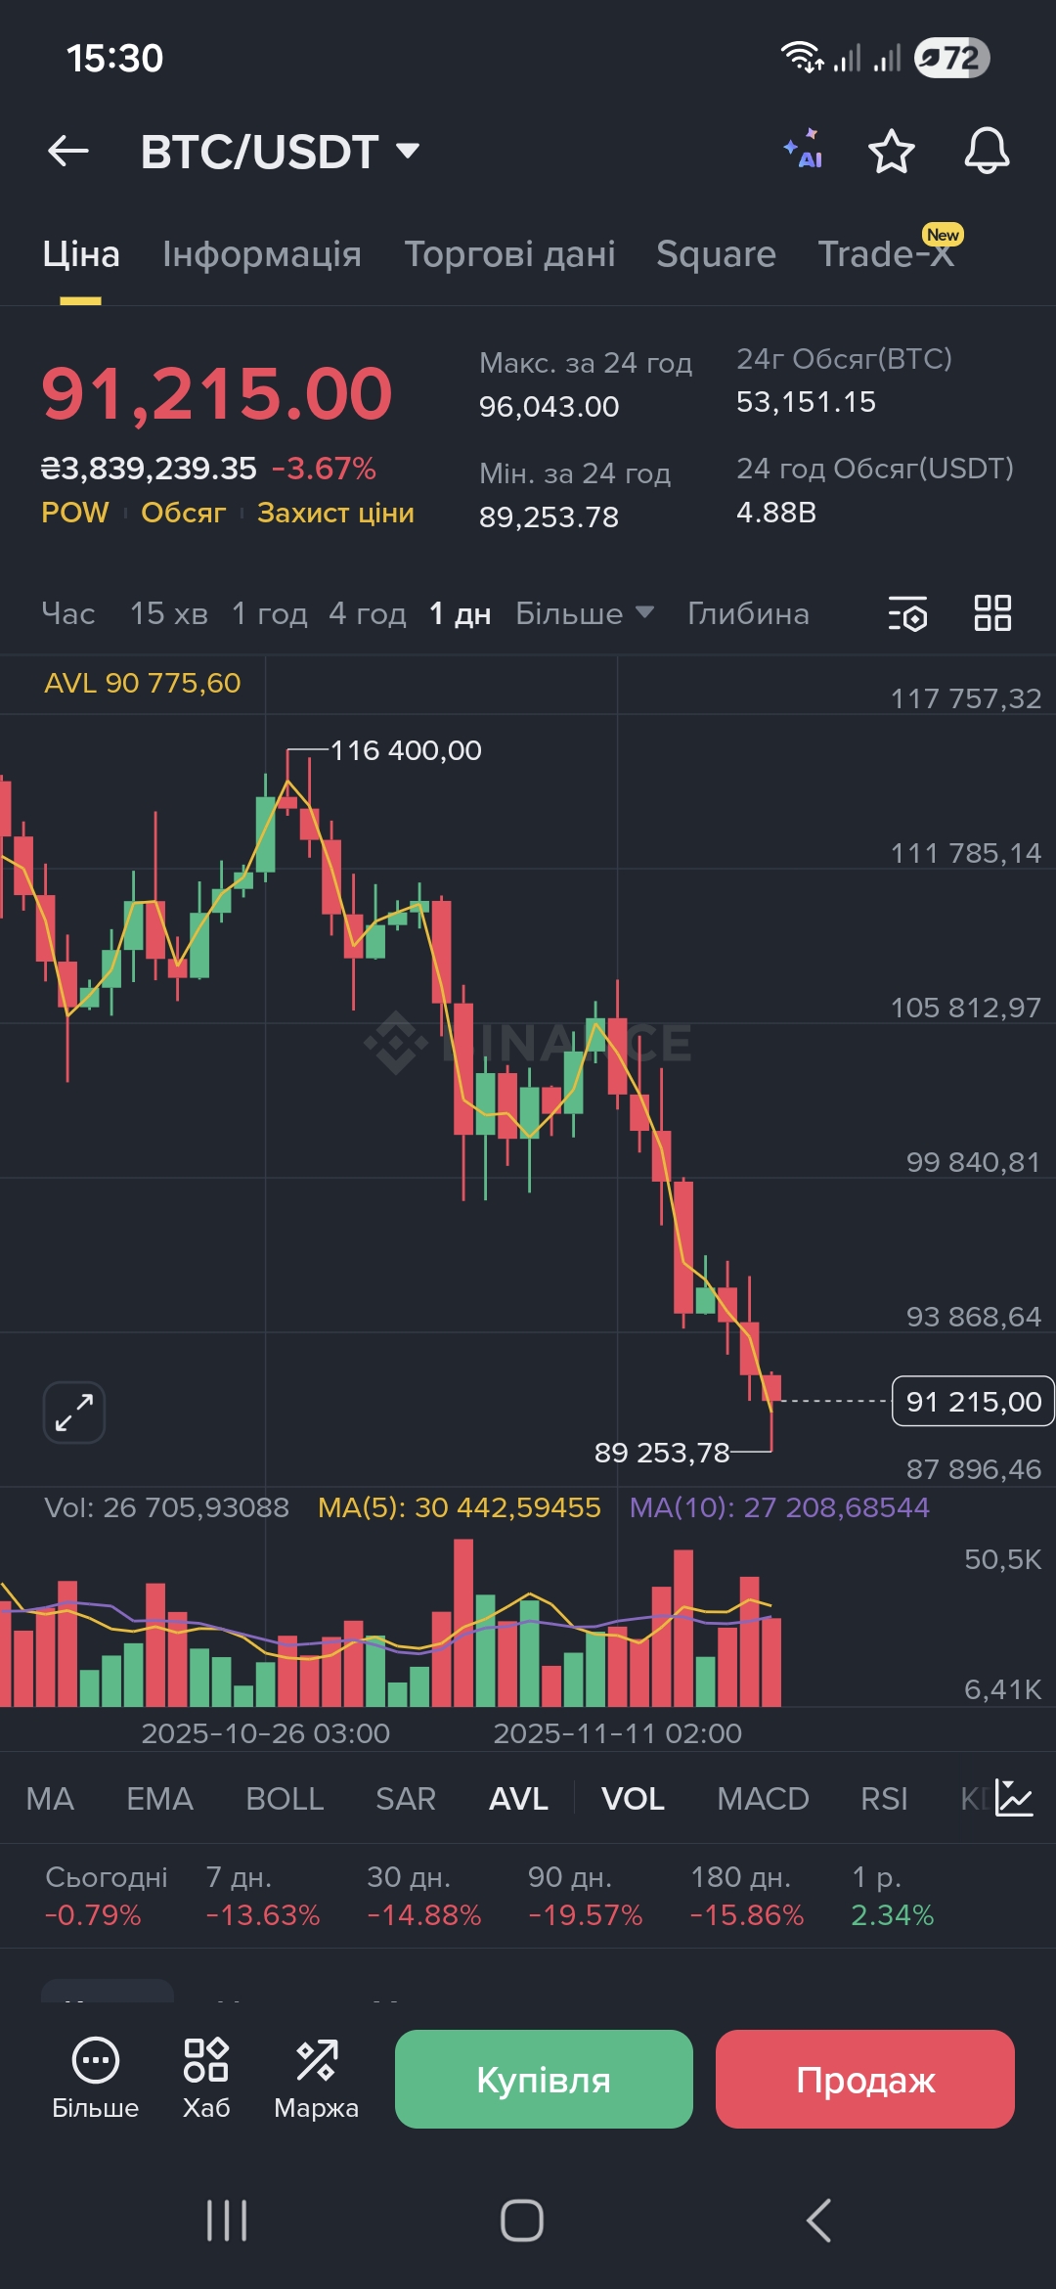Screen dimensions: 1056x2289
Task: Toggle the VOL indicator
Action: [633, 1799]
